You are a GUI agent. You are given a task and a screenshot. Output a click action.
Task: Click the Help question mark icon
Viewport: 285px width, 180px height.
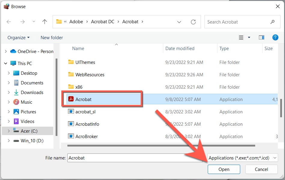[x=275, y=37]
